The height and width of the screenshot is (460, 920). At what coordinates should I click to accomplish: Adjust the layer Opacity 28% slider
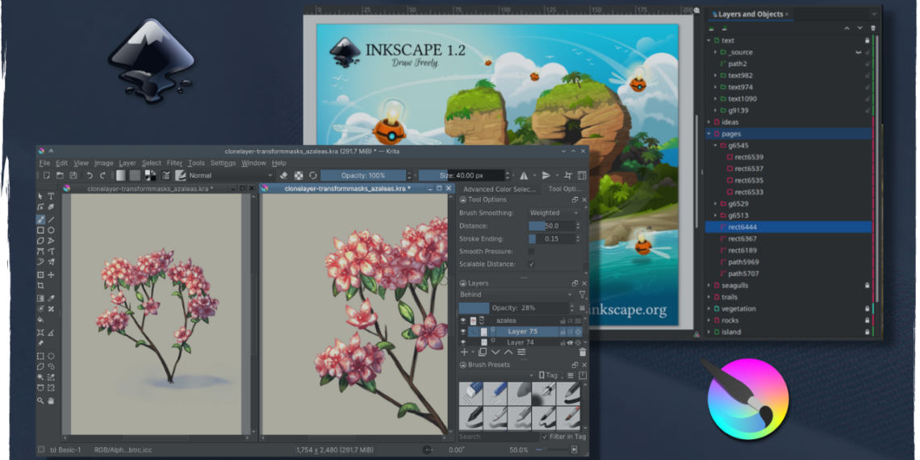tap(513, 308)
